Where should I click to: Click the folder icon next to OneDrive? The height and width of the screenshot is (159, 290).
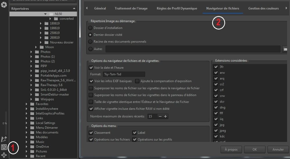pyautogui.click(x=32, y=147)
